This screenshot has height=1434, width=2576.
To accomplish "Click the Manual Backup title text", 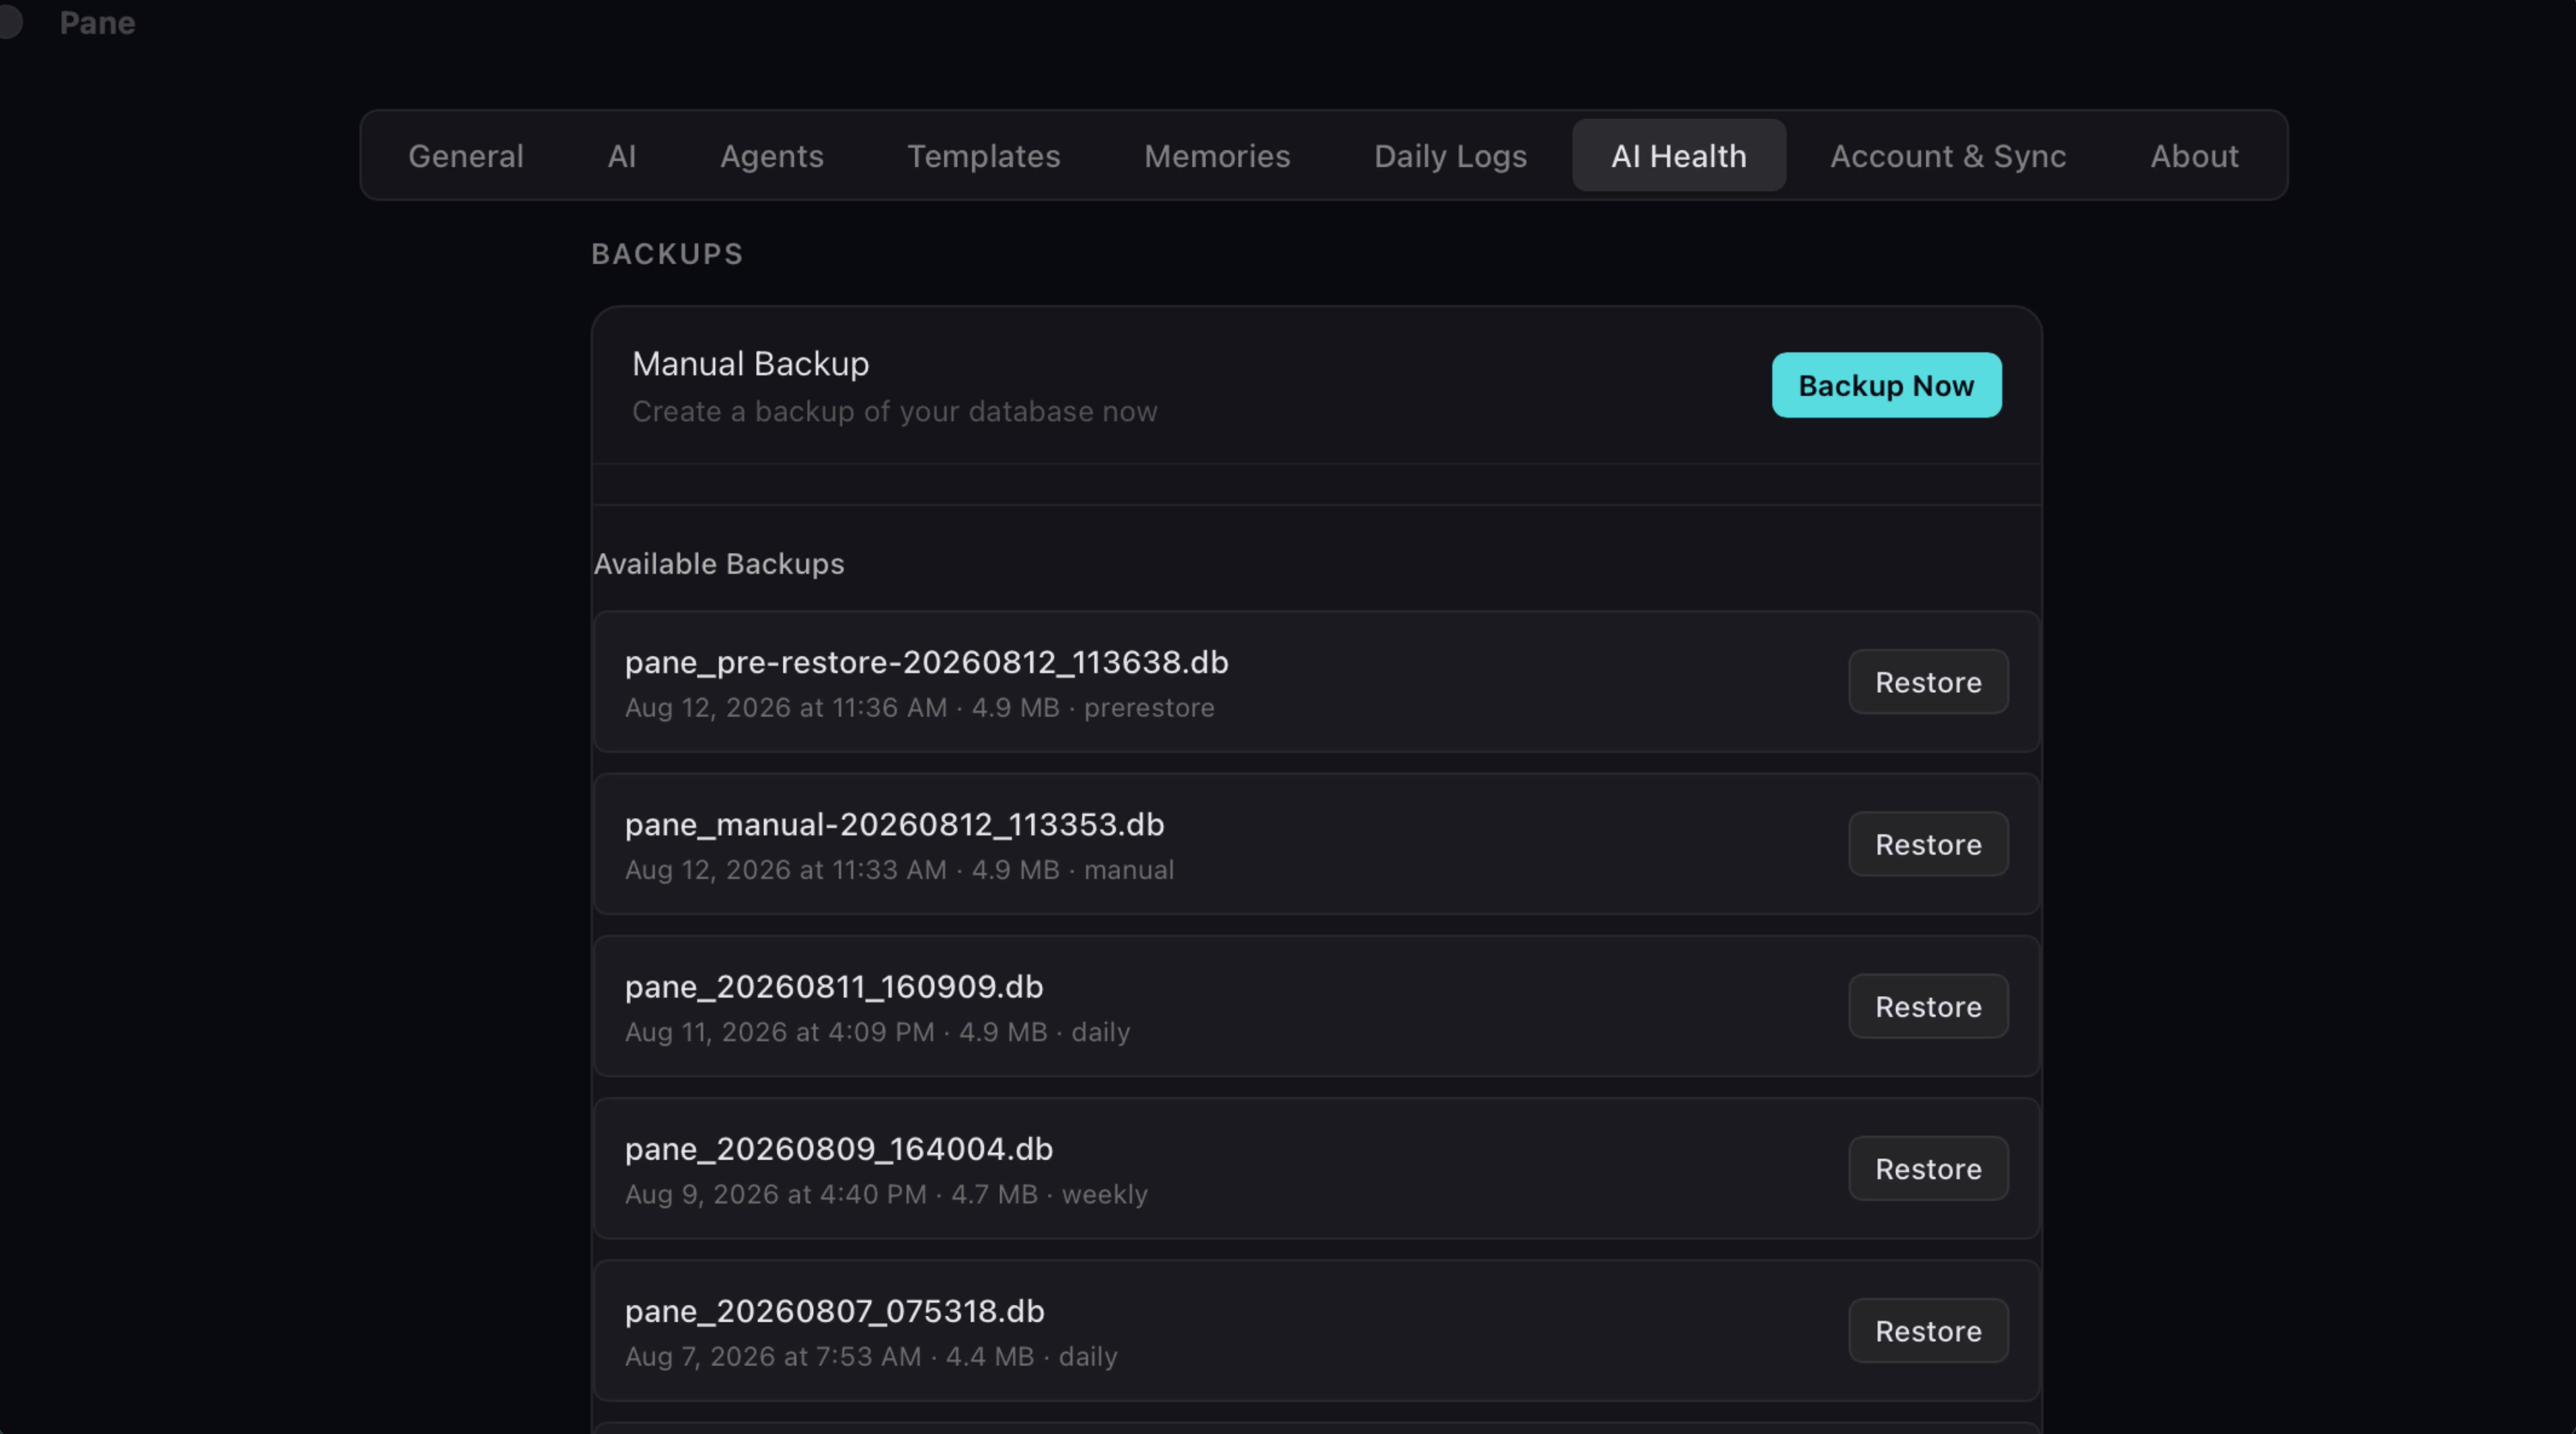I will click(750, 364).
